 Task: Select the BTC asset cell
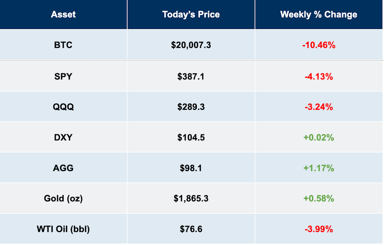(63, 45)
